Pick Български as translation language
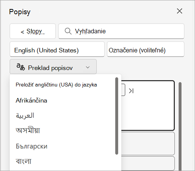This screenshot has height=171, width=195. (x=32, y=146)
